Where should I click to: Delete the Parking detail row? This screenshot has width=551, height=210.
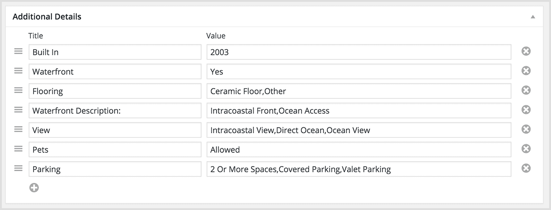tap(526, 168)
